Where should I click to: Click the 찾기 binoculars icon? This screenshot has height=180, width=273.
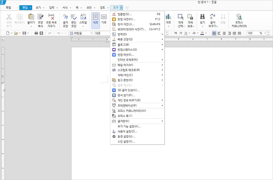(202, 17)
